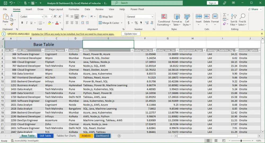Click the Cut scissors icon

coord(12,15)
